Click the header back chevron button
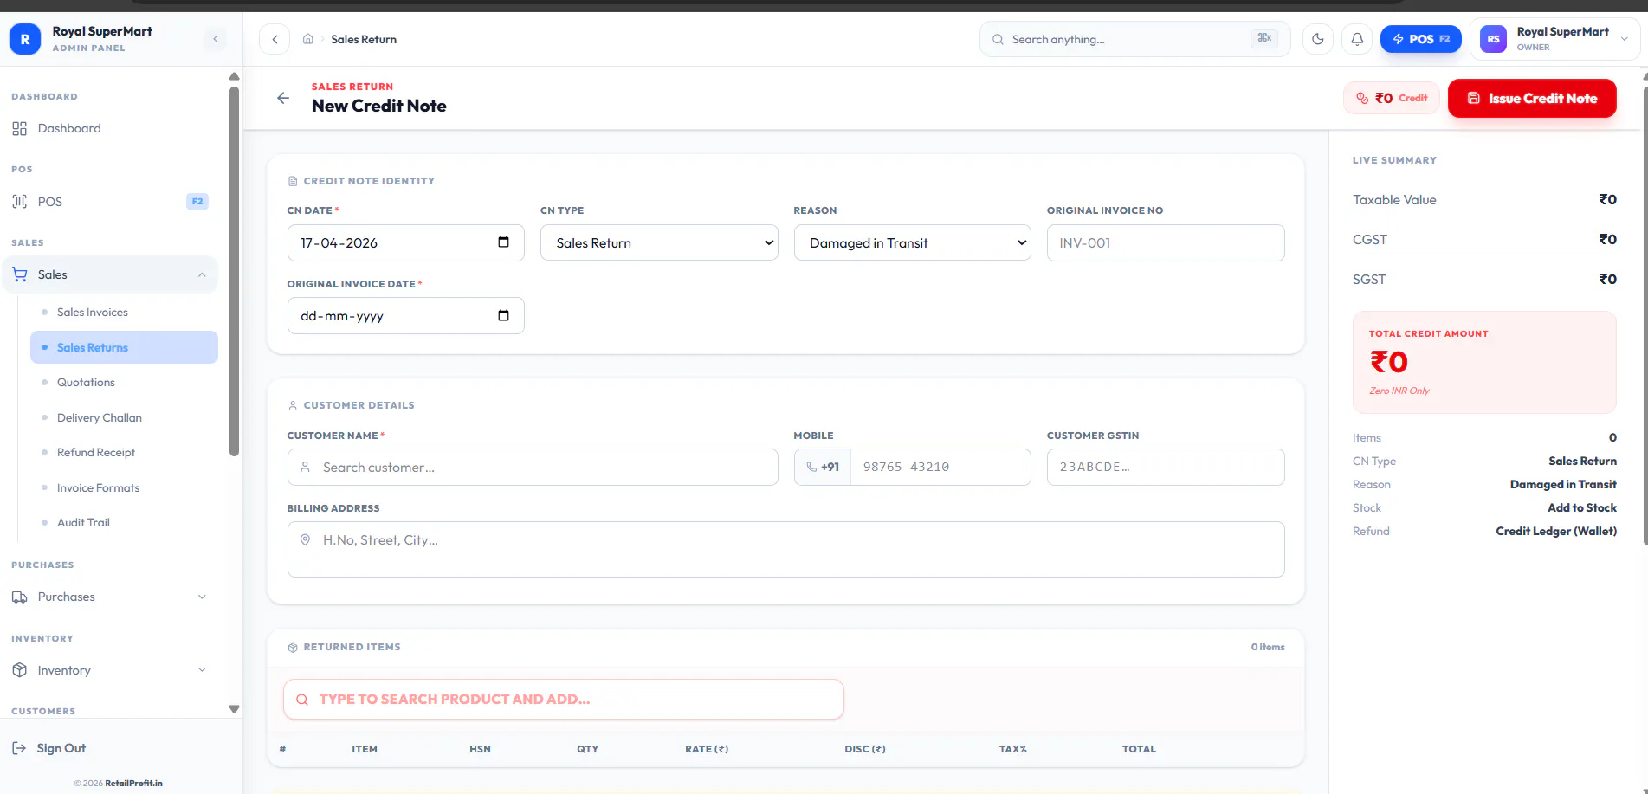 [x=275, y=39]
